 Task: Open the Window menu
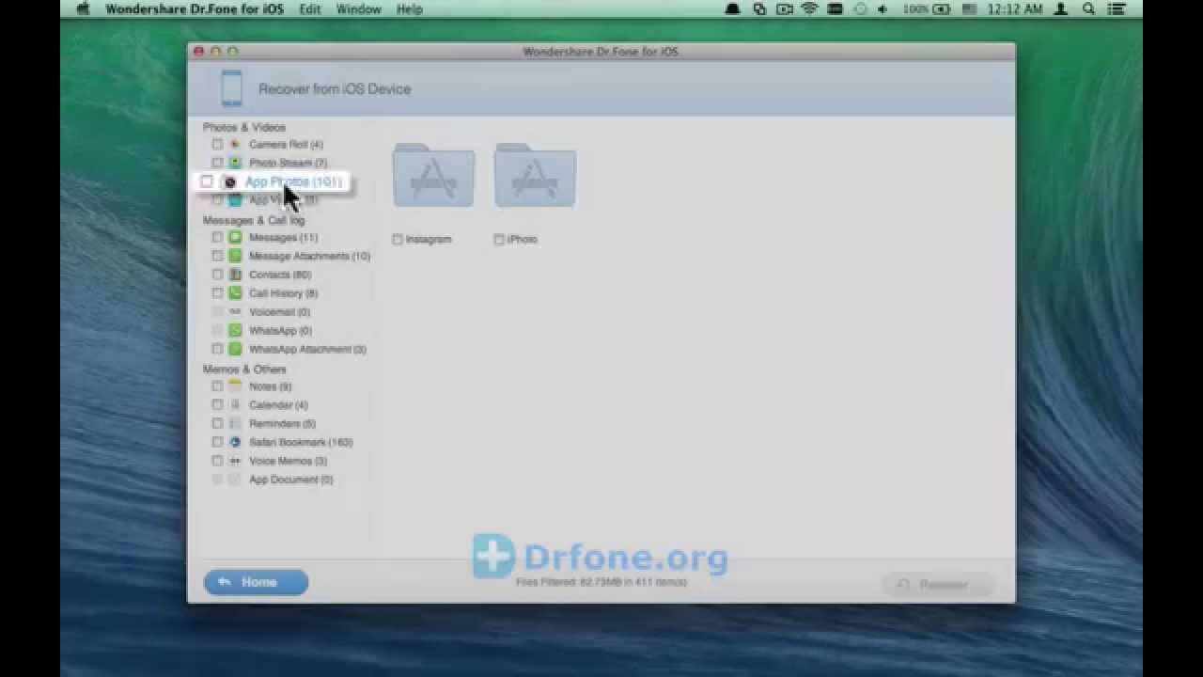[358, 9]
